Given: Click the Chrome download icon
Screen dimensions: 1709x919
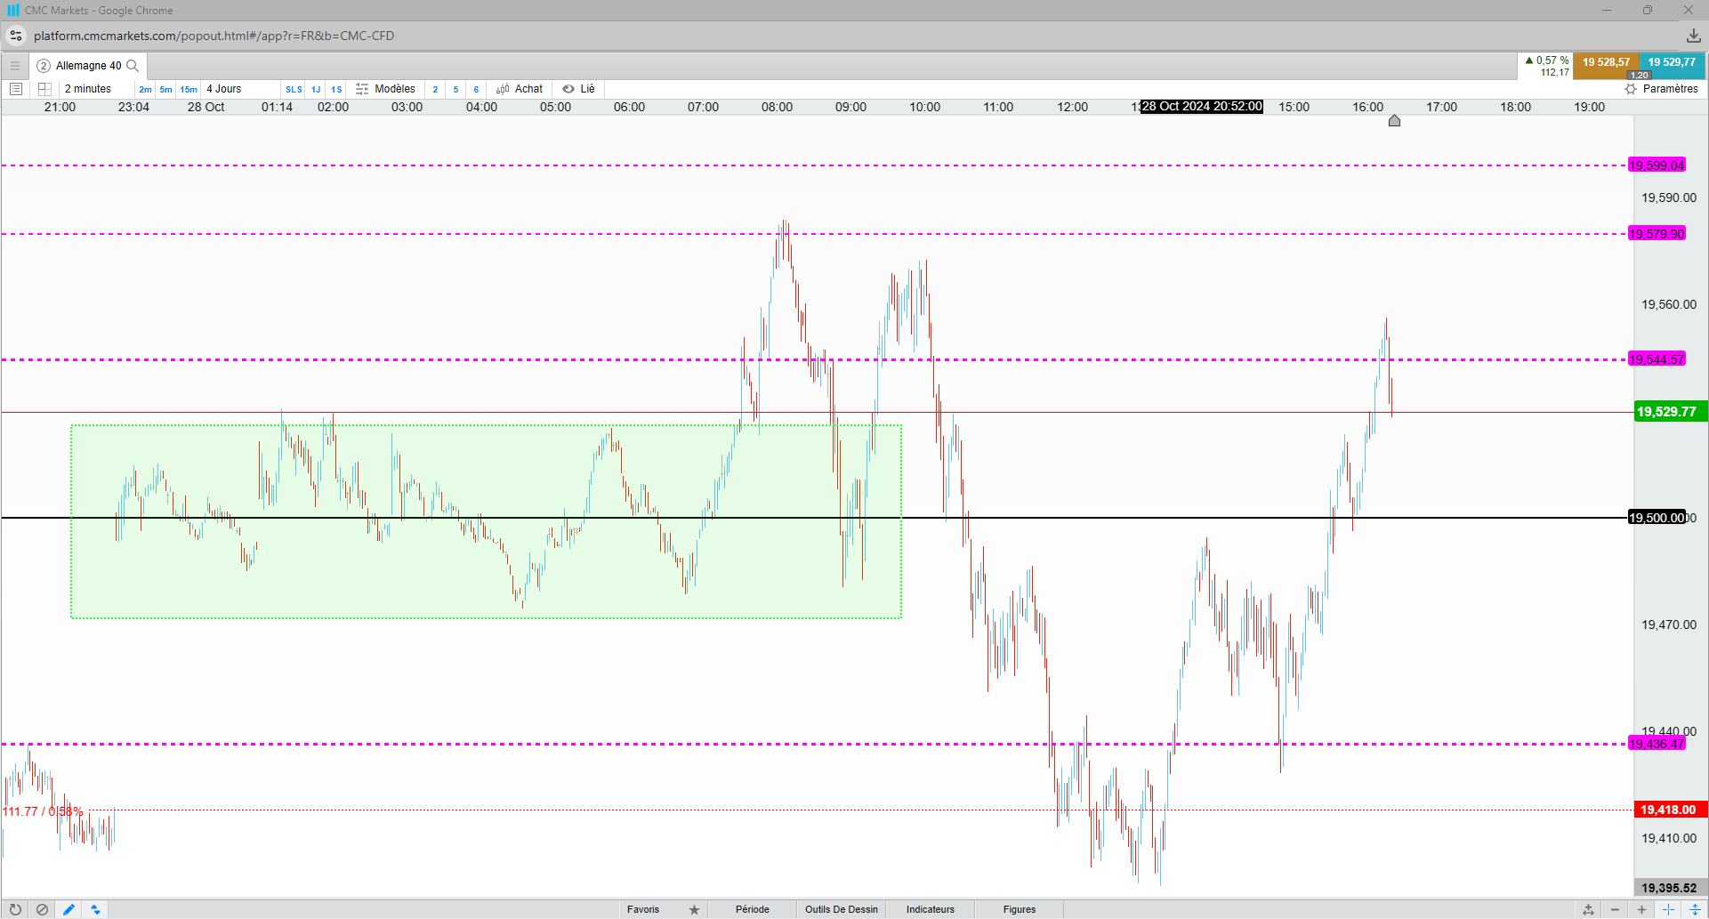Looking at the screenshot, I should 1693,36.
